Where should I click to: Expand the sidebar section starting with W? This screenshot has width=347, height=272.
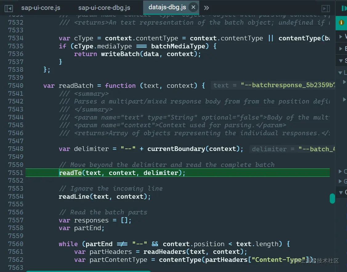(x=341, y=37)
